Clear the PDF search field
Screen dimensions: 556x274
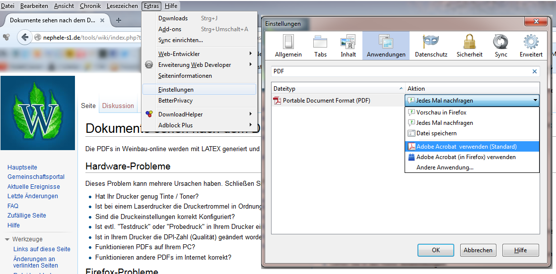point(535,71)
